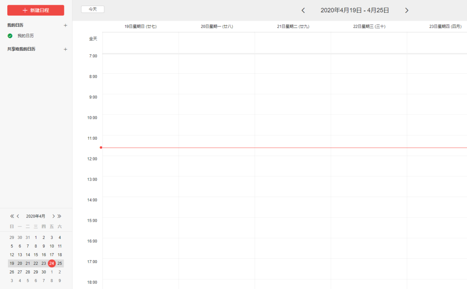Image resolution: width=467 pixels, height=289 pixels.
Task: Jump forward one year in mini calendar
Action: pyautogui.click(x=59, y=216)
